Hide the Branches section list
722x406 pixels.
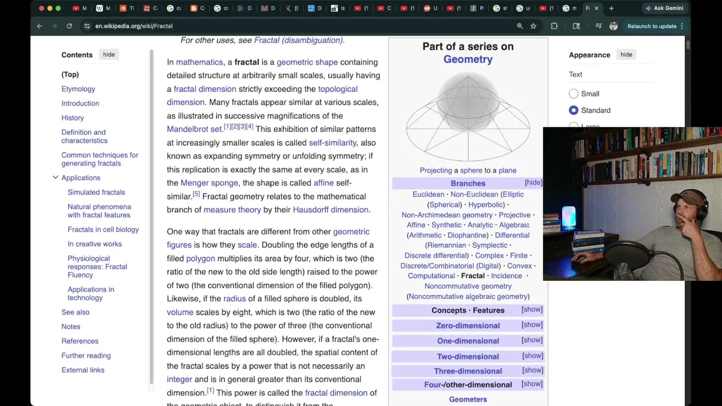click(x=533, y=183)
